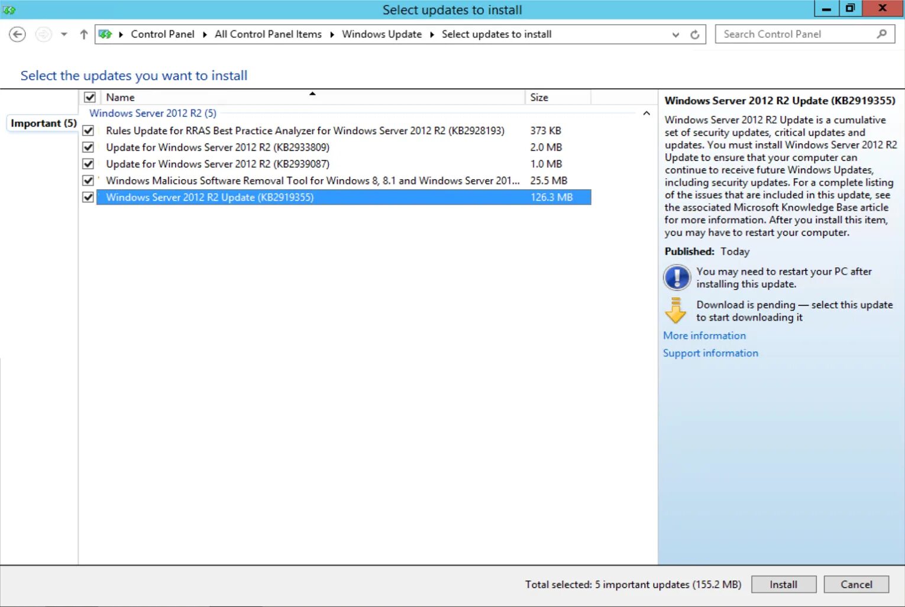The width and height of the screenshot is (905, 607).
Task: Click the search magnifier icon
Action: (881, 34)
